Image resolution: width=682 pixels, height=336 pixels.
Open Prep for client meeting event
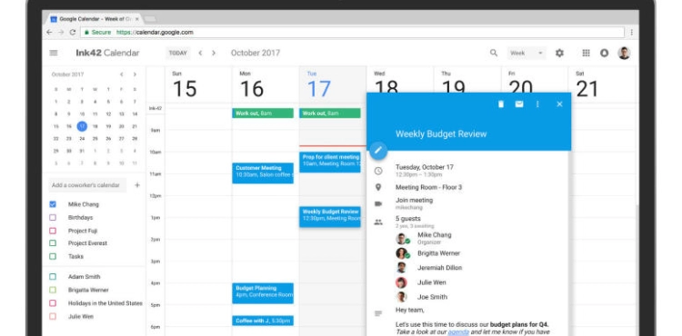pyautogui.click(x=330, y=162)
